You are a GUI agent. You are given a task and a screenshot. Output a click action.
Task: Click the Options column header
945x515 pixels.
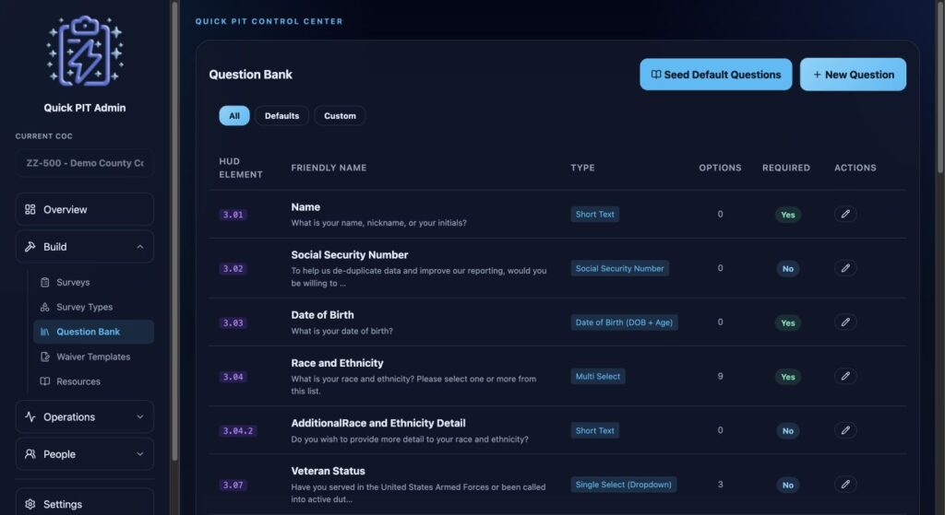[x=720, y=168]
